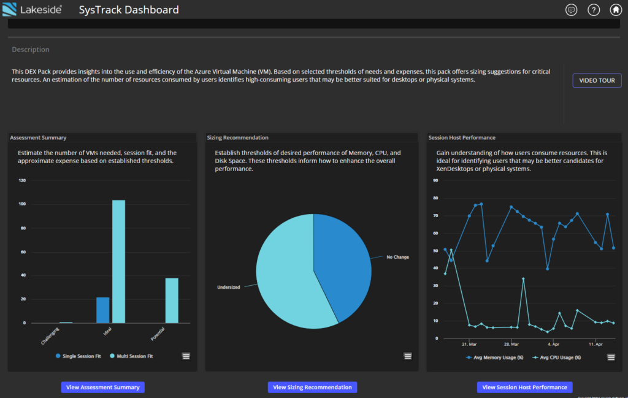
Task: Click the 'Potential' axis label
Action: click(158, 334)
